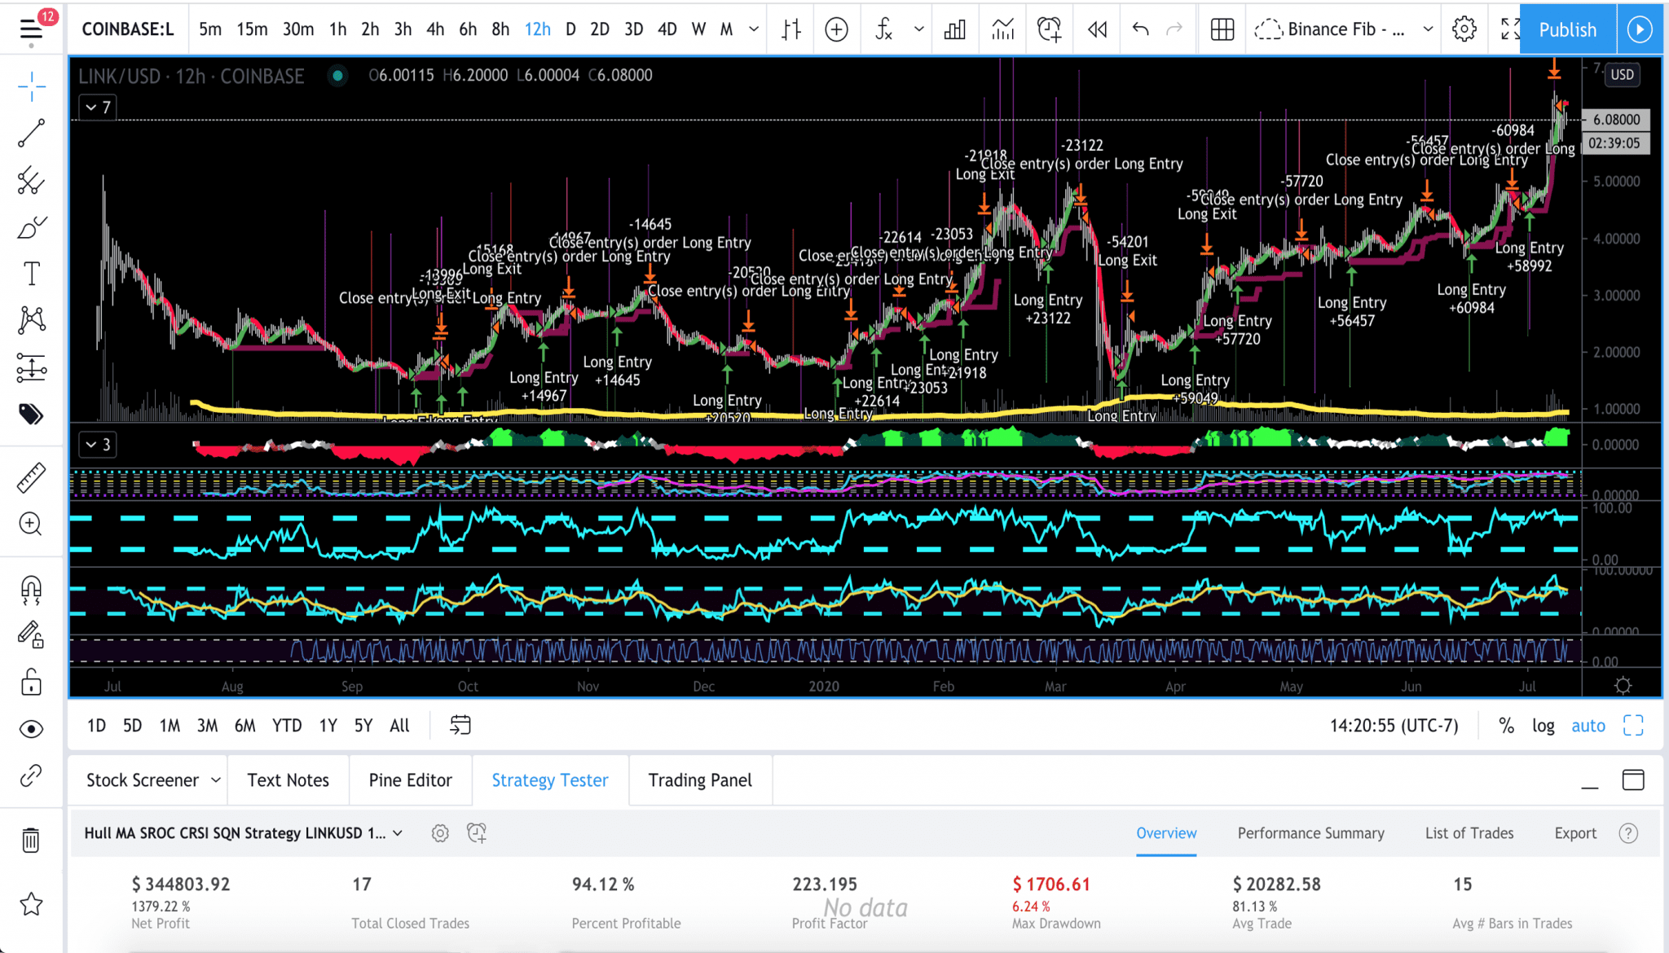This screenshot has height=953, width=1669.
Task: Expand extra timeframes chevron next to M
Action: click(x=752, y=29)
